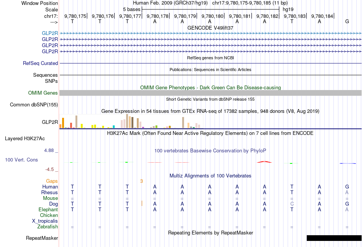Click the GTEx GLP2R expression bar chart
The width and height of the screenshot is (362, 247).
131,121
